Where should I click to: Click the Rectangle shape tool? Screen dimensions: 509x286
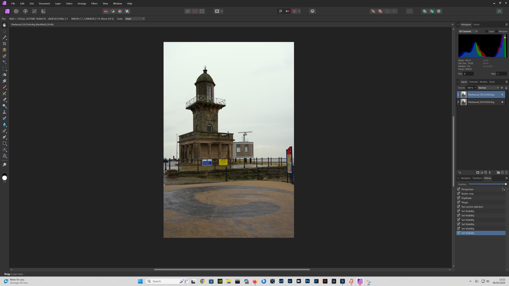coord(5,143)
